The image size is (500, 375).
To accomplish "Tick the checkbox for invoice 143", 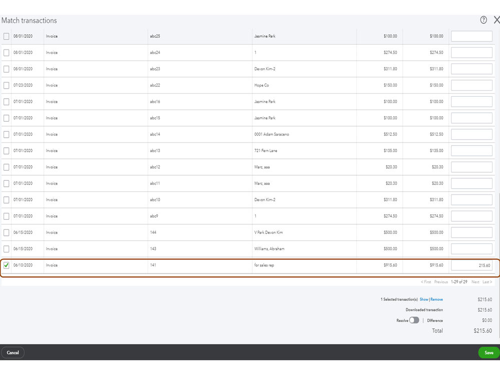I will pyautogui.click(x=7, y=249).
